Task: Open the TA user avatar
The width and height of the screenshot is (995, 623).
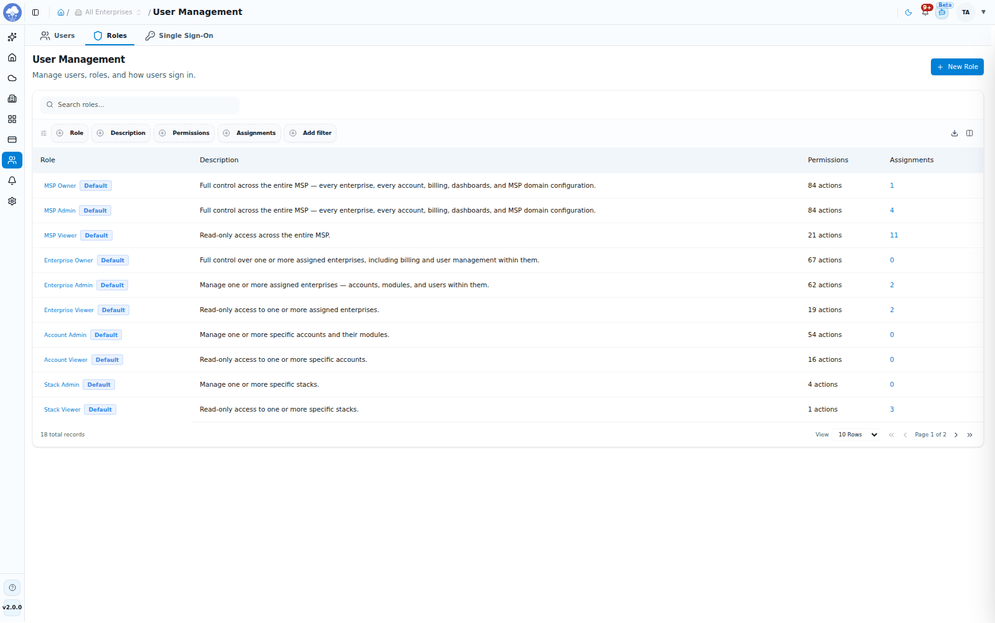Action: (x=966, y=12)
